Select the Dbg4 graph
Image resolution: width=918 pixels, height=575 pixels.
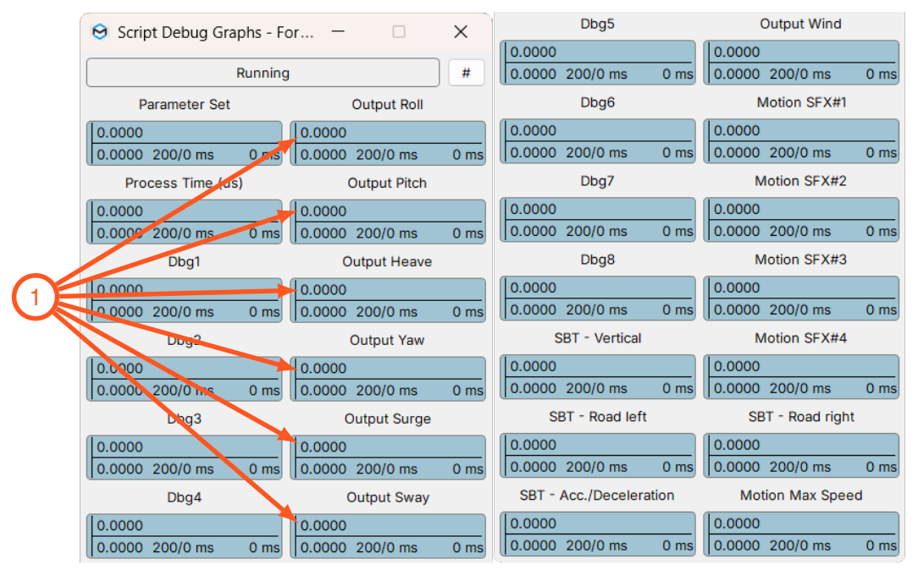pyautogui.click(x=185, y=536)
